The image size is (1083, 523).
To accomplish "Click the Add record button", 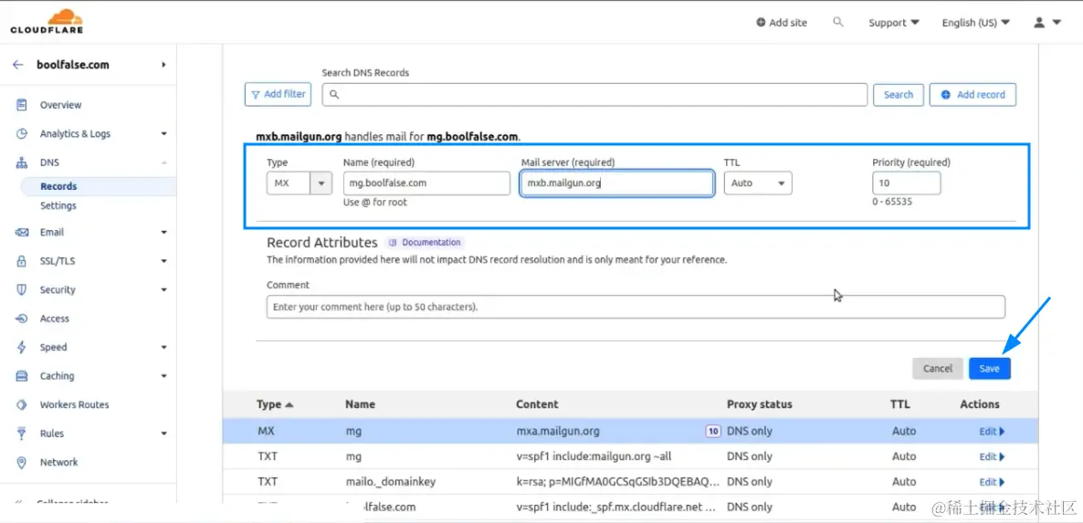I will [x=973, y=95].
